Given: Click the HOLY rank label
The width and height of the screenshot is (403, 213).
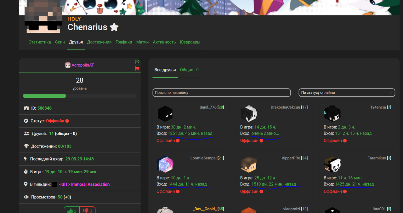Looking at the screenshot, I should pos(74,19).
